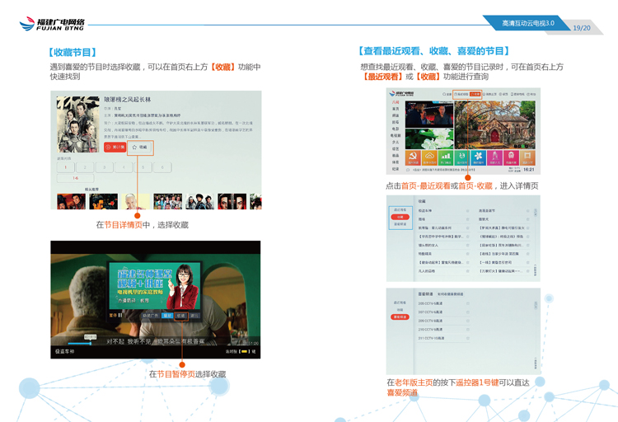This screenshot has height=422, width=618.
Task: Open the 1-6 episode range selector
Action: pos(75,178)
